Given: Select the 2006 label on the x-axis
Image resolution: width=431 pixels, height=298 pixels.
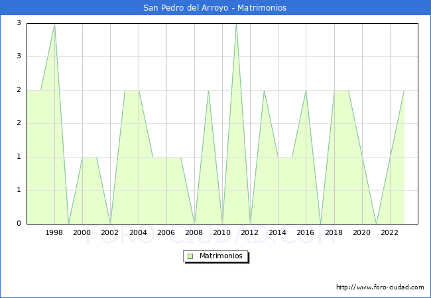Looking at the screenshot, I should coord(166,232).
